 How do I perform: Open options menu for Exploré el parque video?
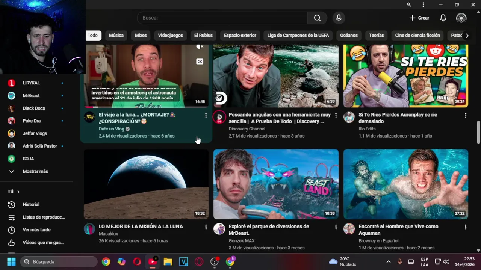(336, 227)
